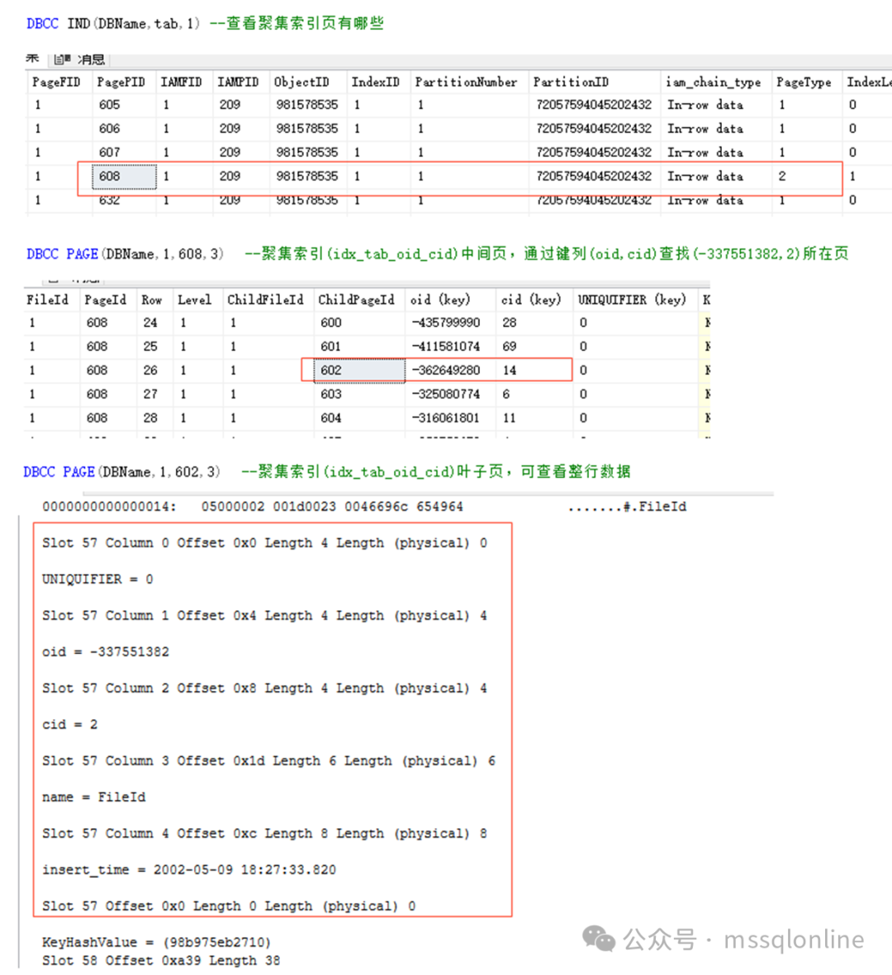
Task: Click the PagePID column header
Action: [x=121, y=82]
